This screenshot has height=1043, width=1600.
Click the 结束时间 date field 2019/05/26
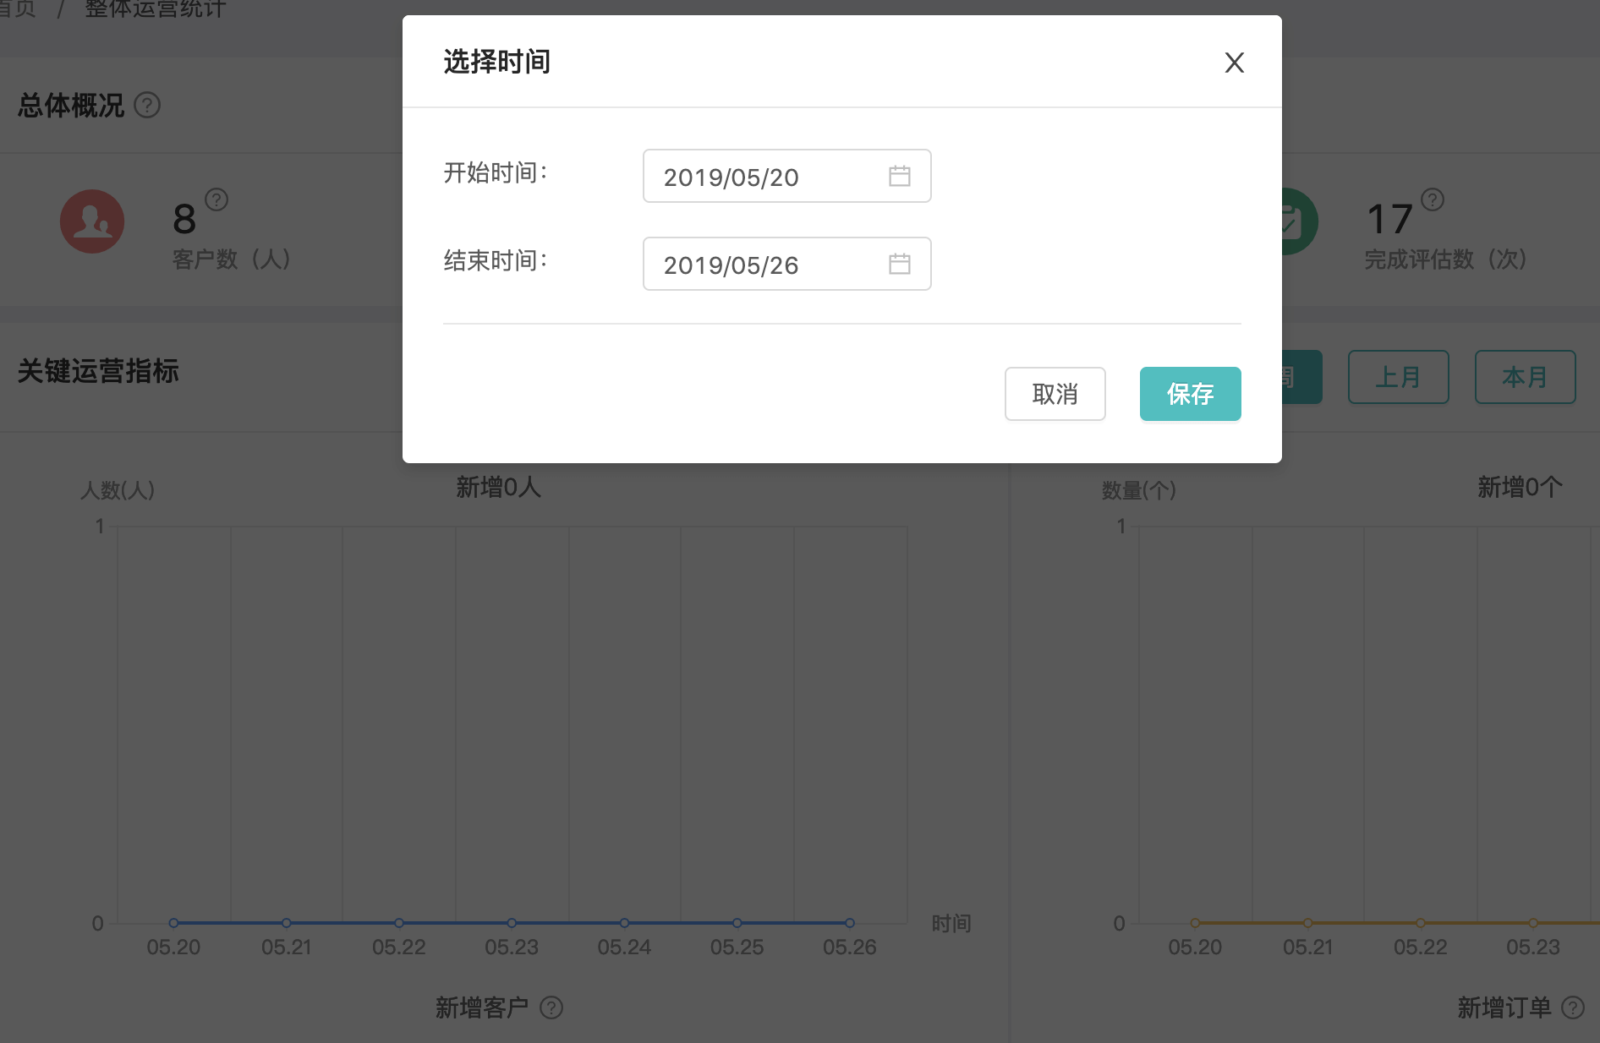click(x=786, y=264)
